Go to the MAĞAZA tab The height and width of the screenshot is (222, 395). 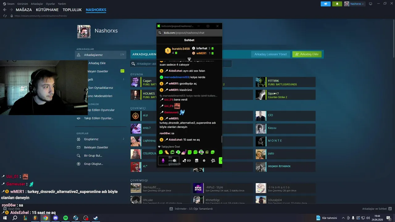click(x=24, y=10)
